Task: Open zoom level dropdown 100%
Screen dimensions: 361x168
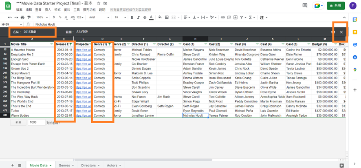Action: click(42, 17)
